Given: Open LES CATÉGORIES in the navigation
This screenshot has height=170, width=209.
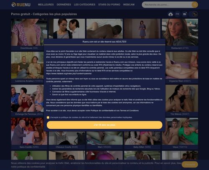Looking at the screenshot, I should click(84, 5).
